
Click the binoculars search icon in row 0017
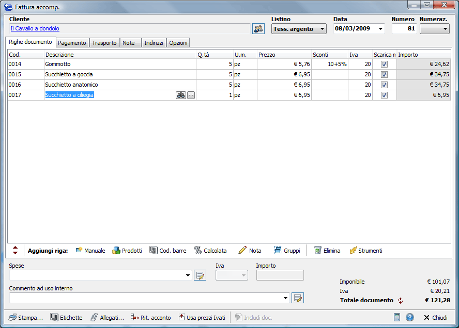click(180, 95)
